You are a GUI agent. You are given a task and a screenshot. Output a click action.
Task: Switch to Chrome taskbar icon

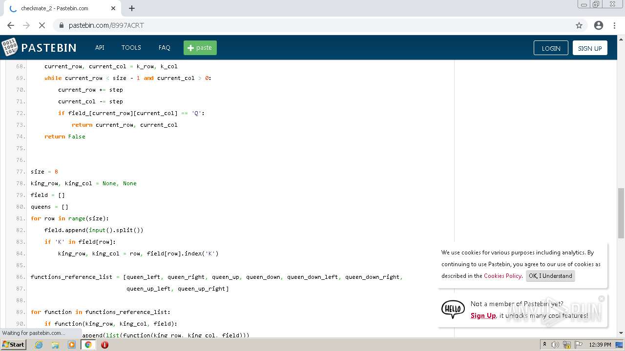pos(88,345)
